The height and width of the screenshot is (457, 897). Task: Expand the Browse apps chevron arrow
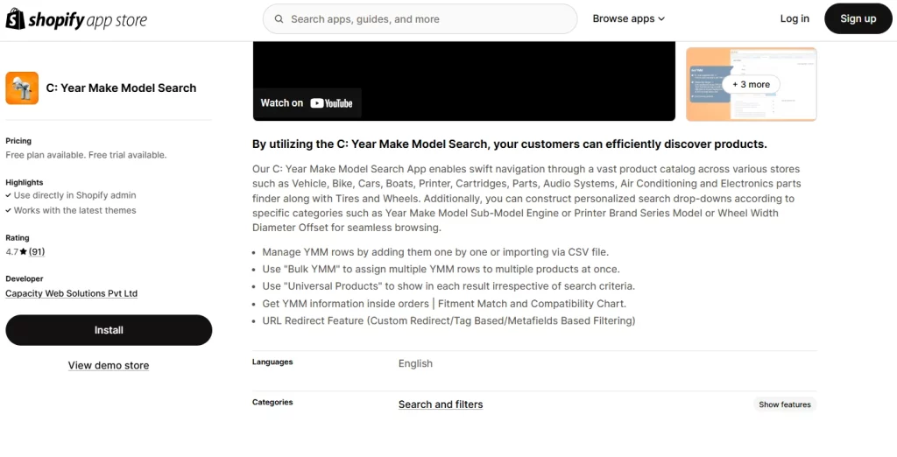point(661,19)
